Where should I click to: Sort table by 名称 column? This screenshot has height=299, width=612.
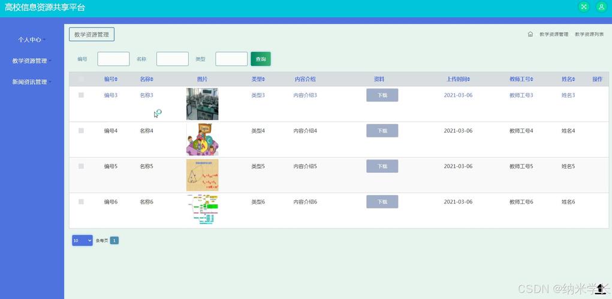pyautogui.click(x=147, y=79)
